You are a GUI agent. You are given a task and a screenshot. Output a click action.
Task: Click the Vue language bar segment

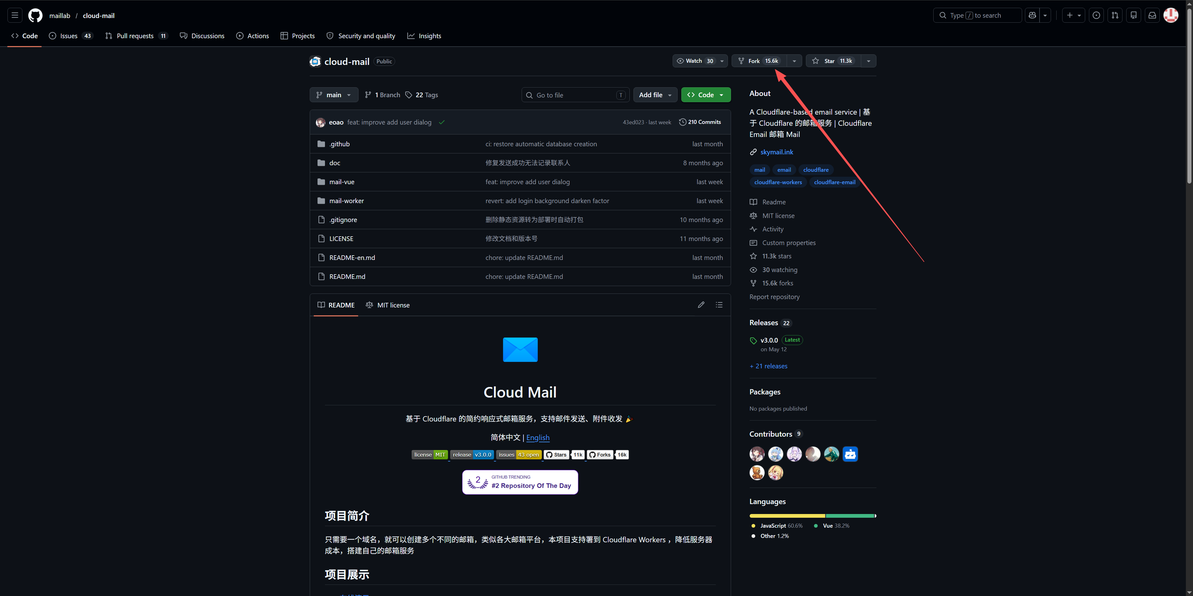coord(850,516)
